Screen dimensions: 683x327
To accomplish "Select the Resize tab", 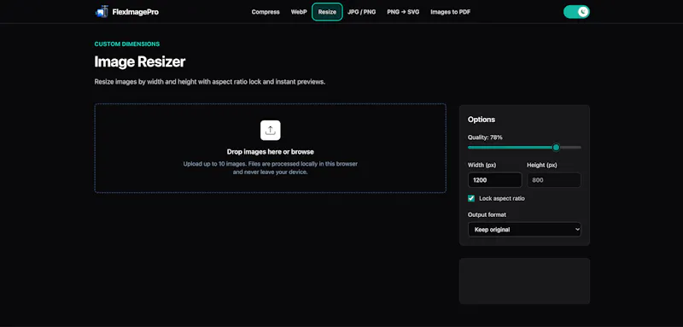I will coord(327,12).
